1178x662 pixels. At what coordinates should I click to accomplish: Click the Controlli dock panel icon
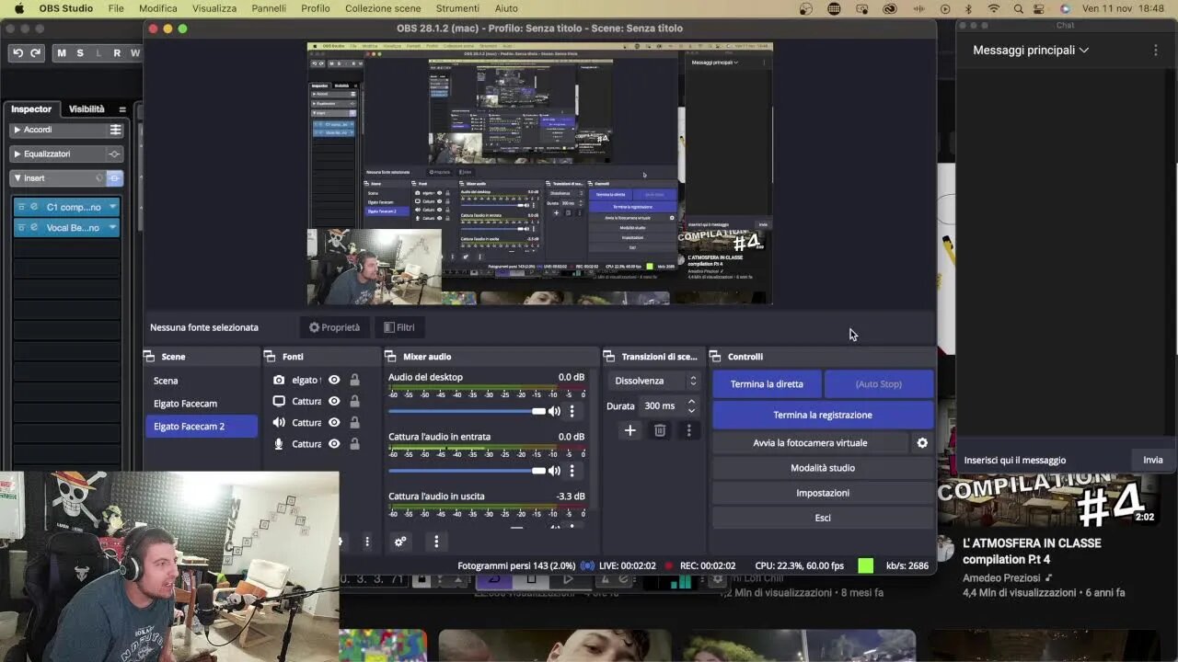pos(716,357)
